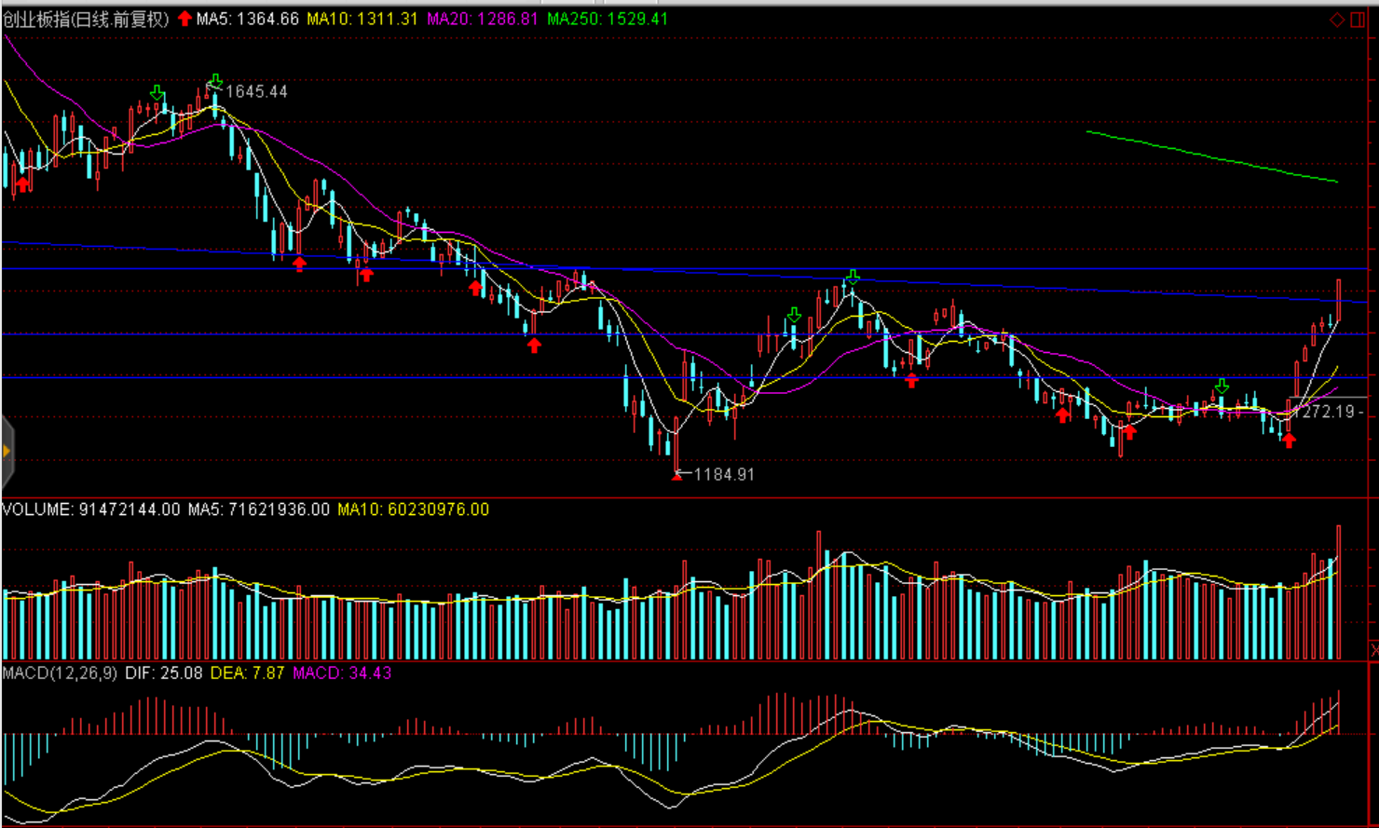
Task: Select the VOLUME indicator title
Action: pyautogui.click(x=37, y=509)
